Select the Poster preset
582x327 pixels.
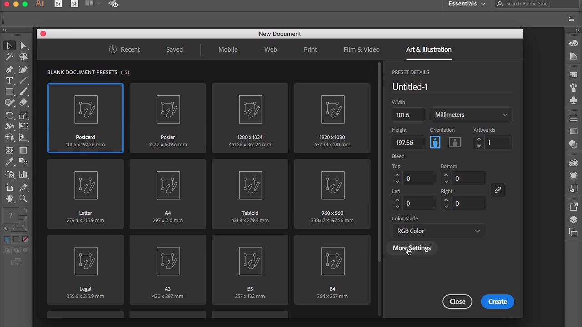pos(168,118)
